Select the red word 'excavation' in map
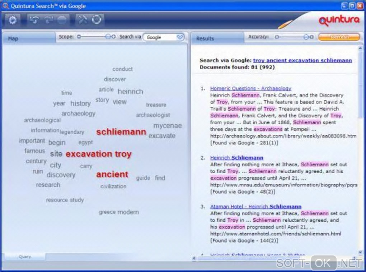The image size is (366, 272). (89, 154)
